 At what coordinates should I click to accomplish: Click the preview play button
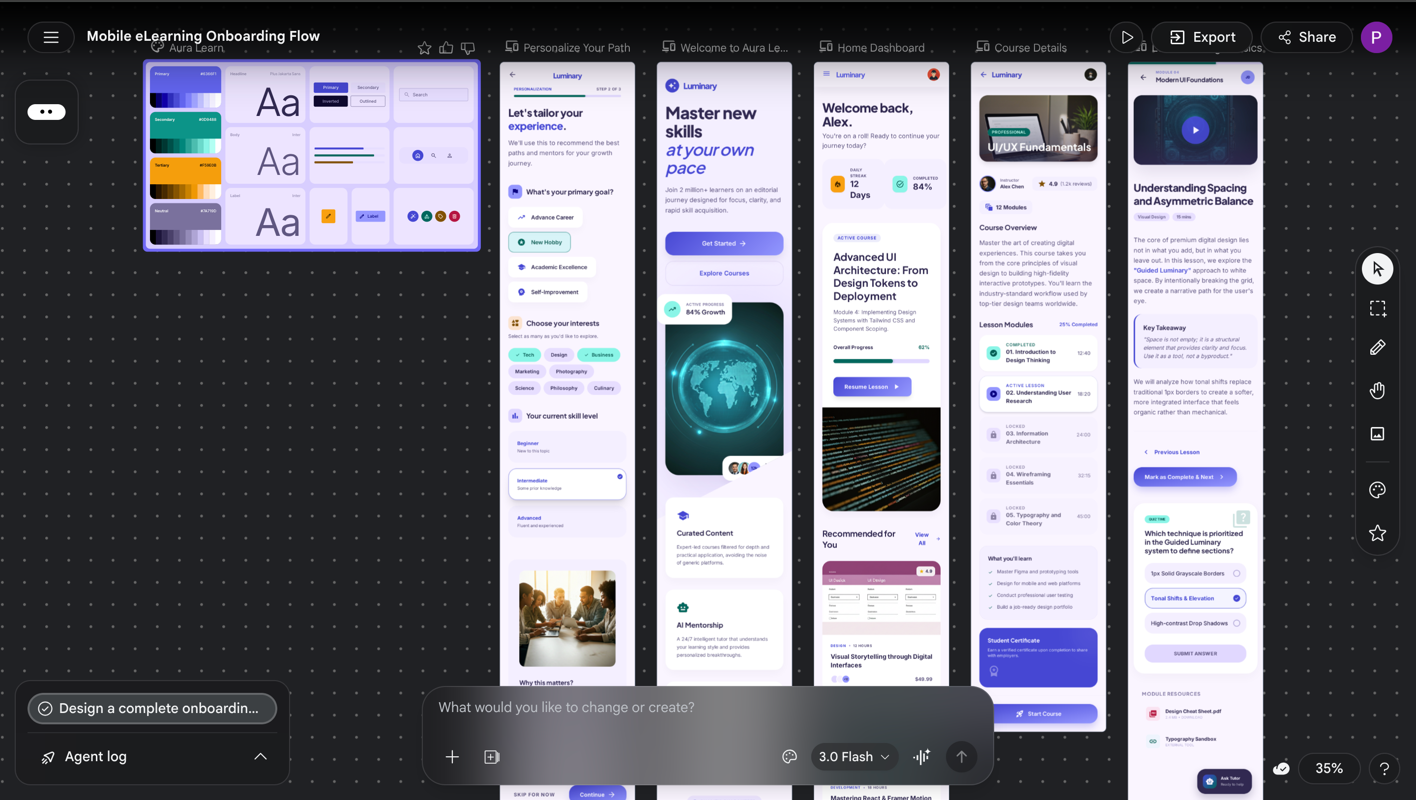1126,37
